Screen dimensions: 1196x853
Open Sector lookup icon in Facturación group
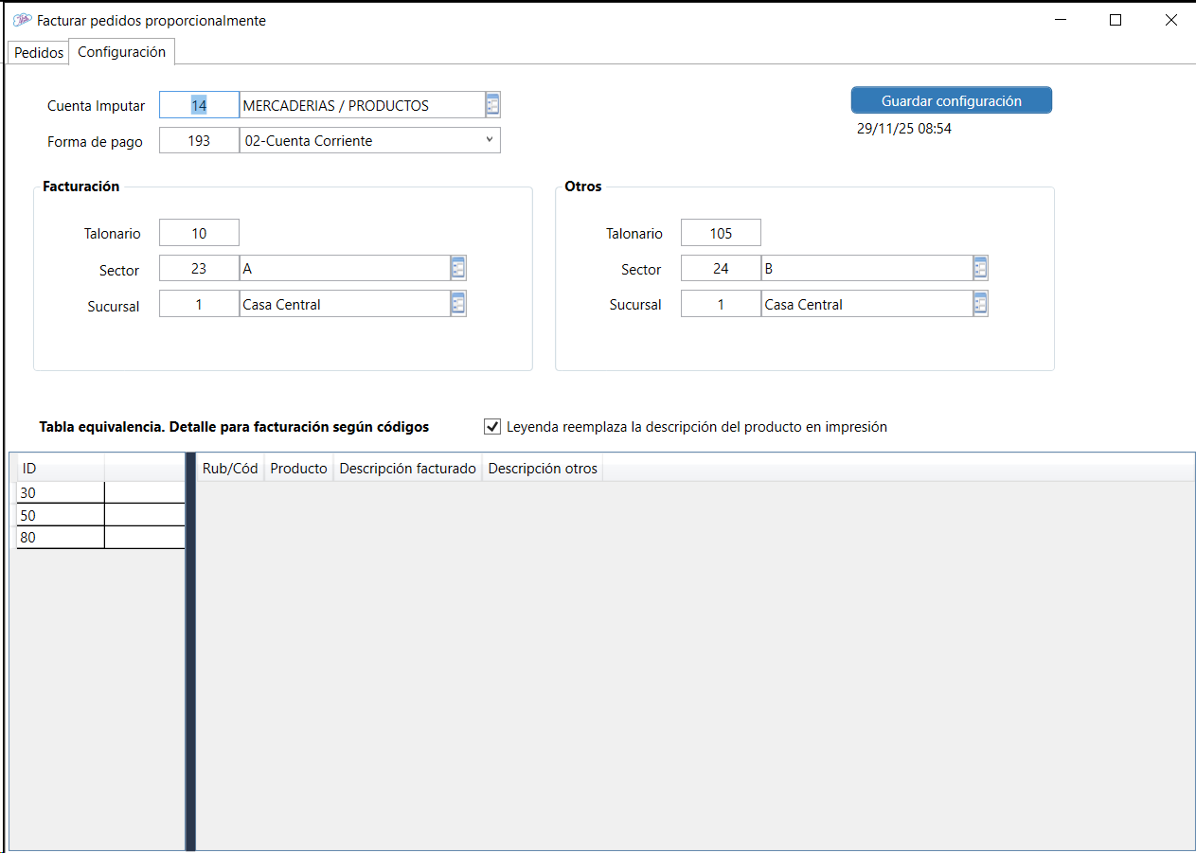(458, 269)
